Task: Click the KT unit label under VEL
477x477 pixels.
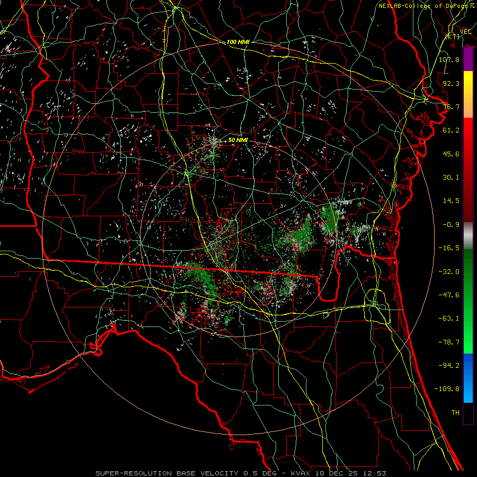Action: [x=453, y=37]
